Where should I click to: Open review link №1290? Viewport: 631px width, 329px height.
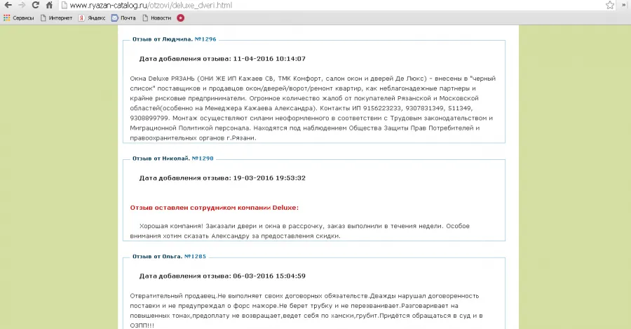tap(203, 159)
